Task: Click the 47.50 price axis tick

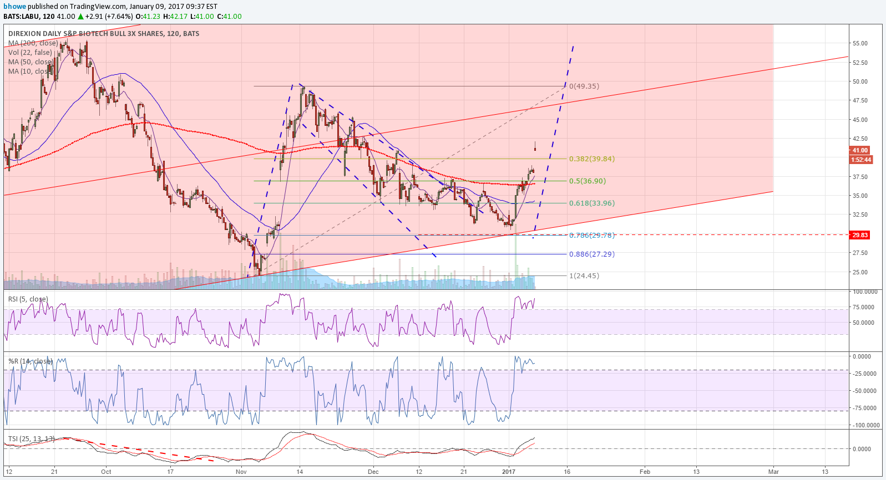Action: 860,100
